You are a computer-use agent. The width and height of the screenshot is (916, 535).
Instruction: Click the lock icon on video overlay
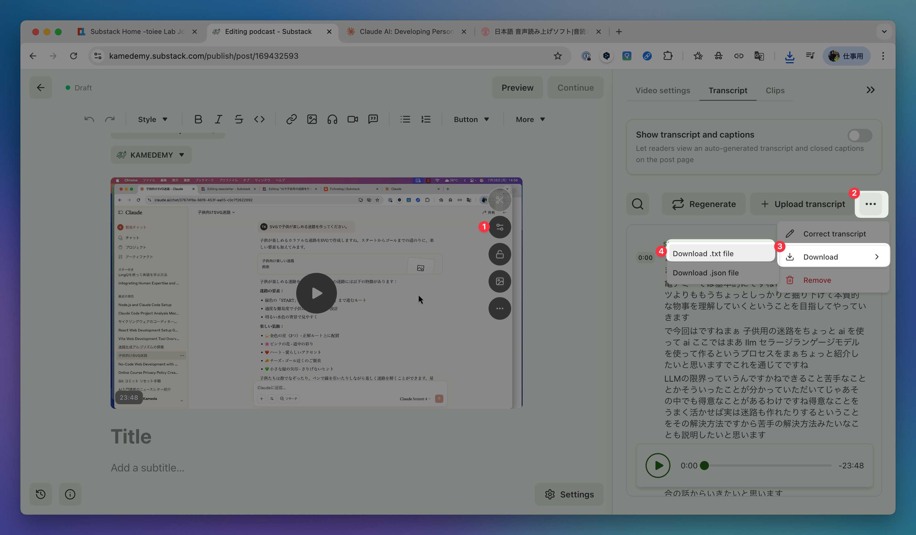click(500, 255)
